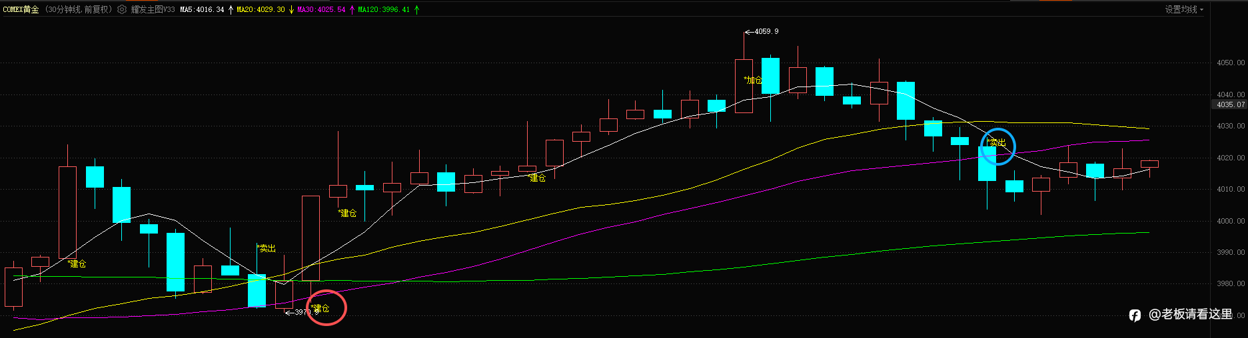The height and width of the screenshot is (338, 1248).
Task: Click the magenta up arrow after MA30
Action: (x=352, y=9)
